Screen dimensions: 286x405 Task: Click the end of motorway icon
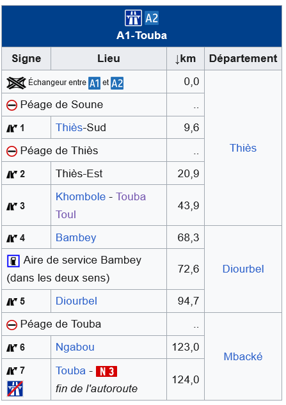(15, 388)
